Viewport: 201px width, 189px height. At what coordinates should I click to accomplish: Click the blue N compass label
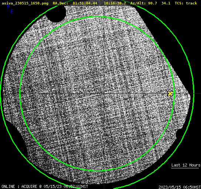tap(8, 6)
